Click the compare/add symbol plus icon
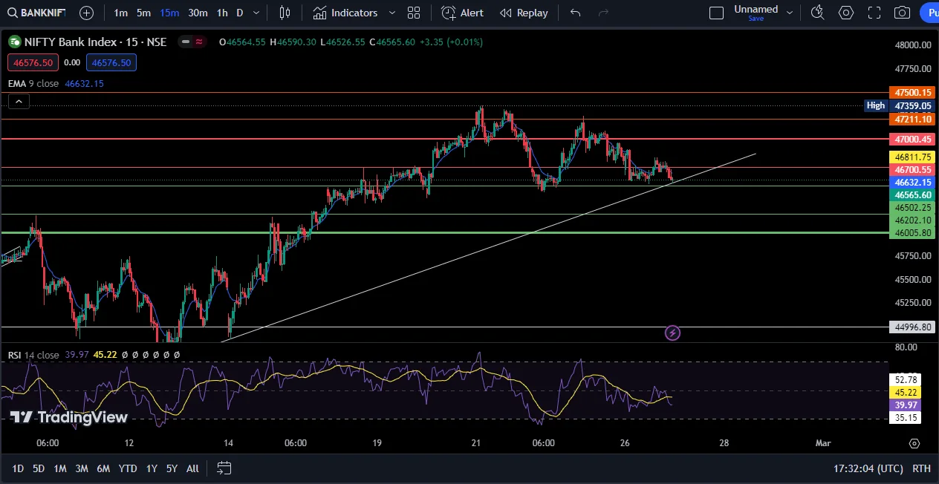This screenshot has width=939, height=484. pos(87,13)
